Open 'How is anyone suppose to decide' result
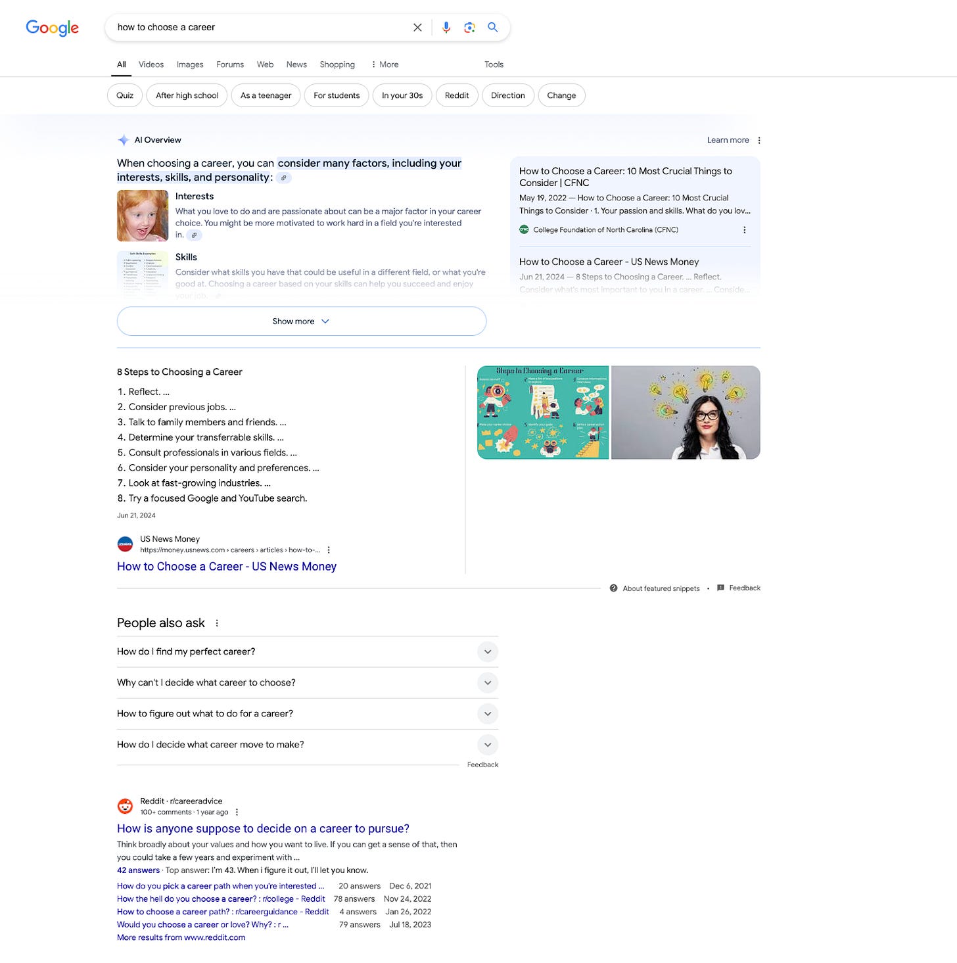957x963 pixels. pyautogui.click(x=263, y=829)
